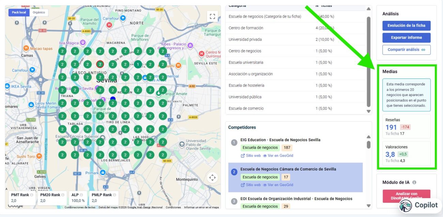The height and width of the screenshot is (217, 443).
Task: Click the PMLP Rank info icon
Action: tap(114, 195)
